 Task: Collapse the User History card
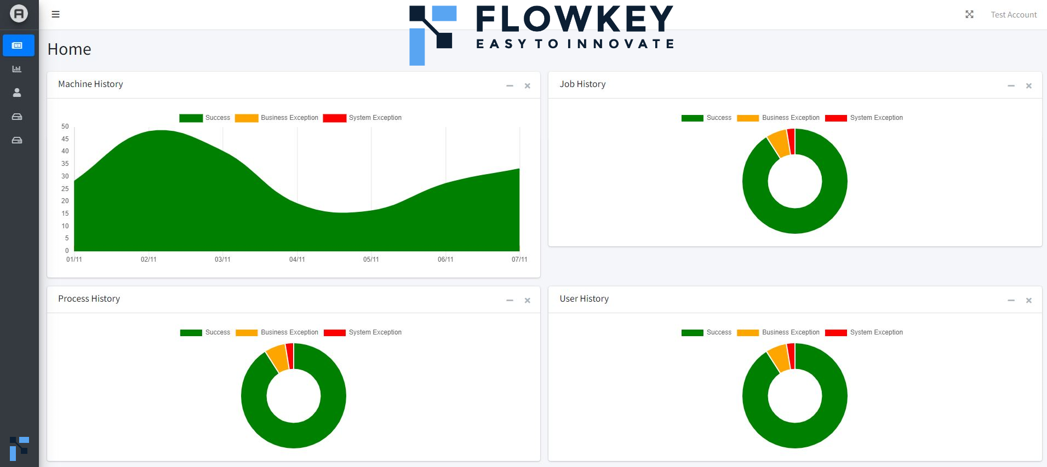click(1011, 301)
